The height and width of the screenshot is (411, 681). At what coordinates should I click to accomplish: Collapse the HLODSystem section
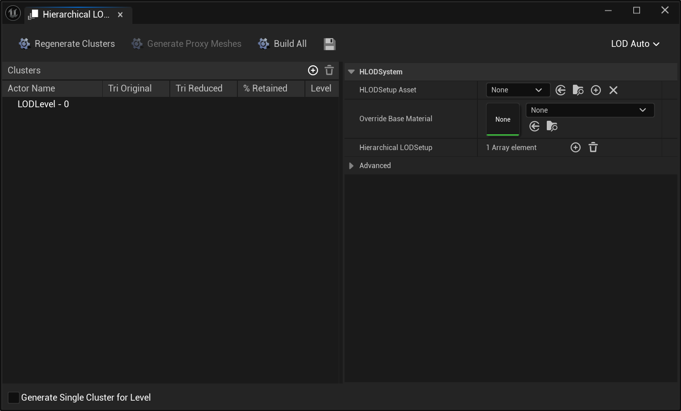(x=351, y=72)
